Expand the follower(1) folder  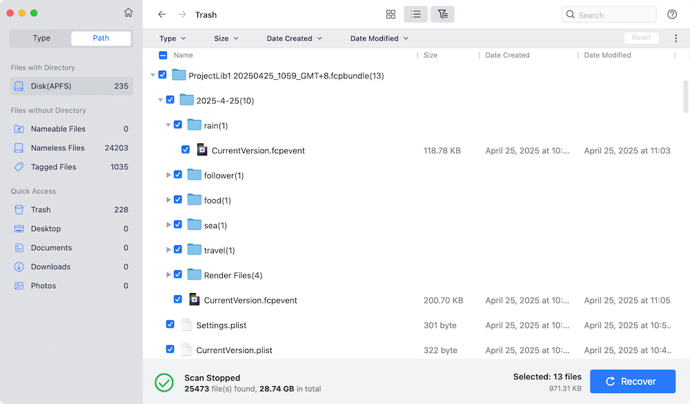(x=169, y=174)
